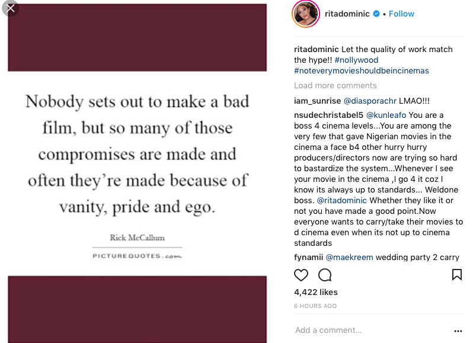The image size is (473, 343).
Task: Click the Rick McCallum quote image
Action: pos(138,174)
